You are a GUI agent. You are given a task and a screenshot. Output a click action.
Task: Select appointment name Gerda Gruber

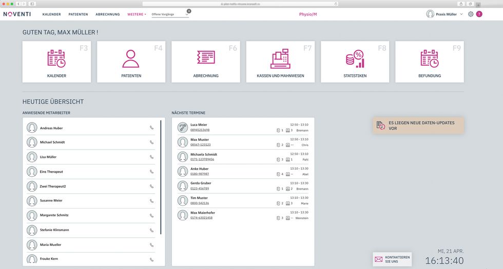pyautogui.click(x=201, y=183)
